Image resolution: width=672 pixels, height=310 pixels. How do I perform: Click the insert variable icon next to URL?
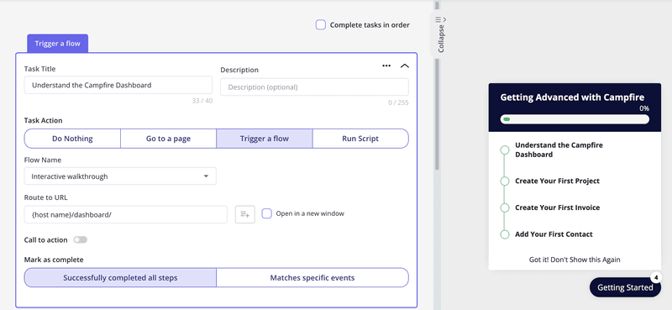(245, 214)
